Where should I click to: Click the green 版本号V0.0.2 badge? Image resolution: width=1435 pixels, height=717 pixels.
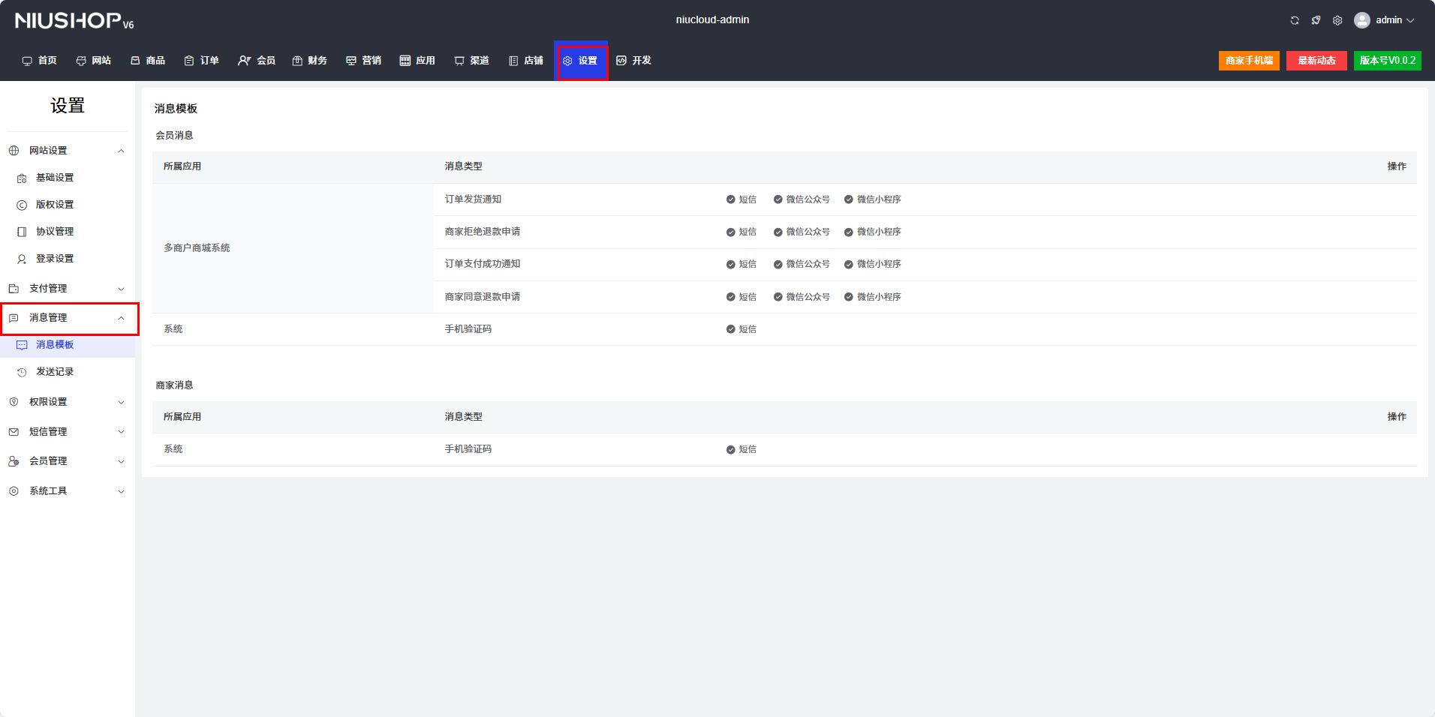[1387, 61]
